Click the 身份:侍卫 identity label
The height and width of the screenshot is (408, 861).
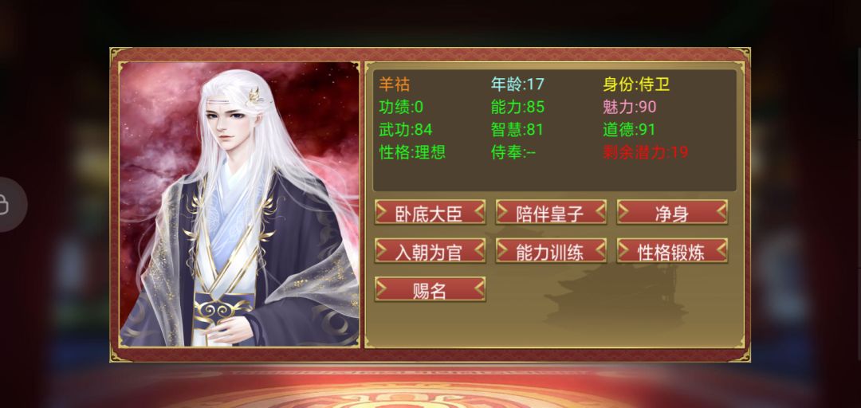pos(636,84)
